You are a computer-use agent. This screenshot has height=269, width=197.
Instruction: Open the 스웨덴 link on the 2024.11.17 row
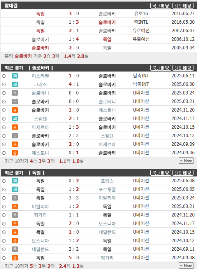point(40,119)
